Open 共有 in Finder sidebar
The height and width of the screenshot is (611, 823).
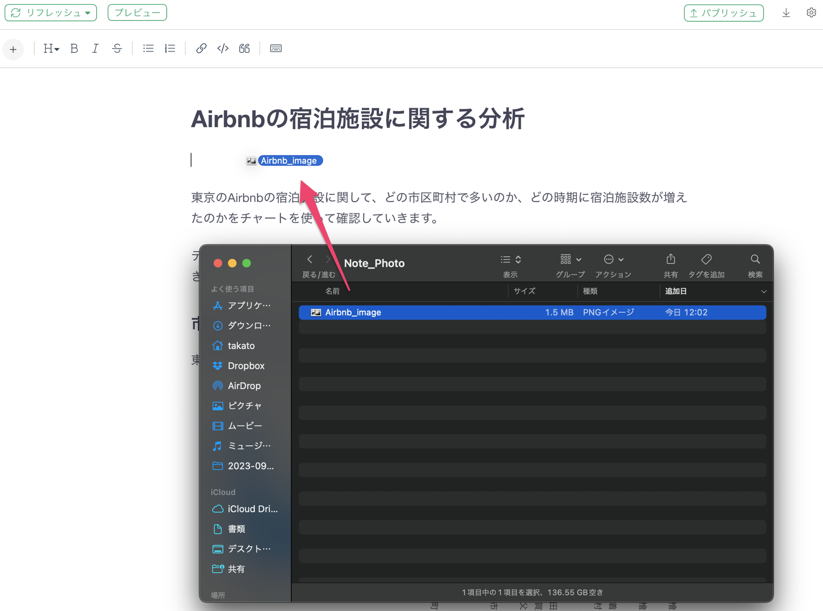pyautogui.click(x=229, y=569)
